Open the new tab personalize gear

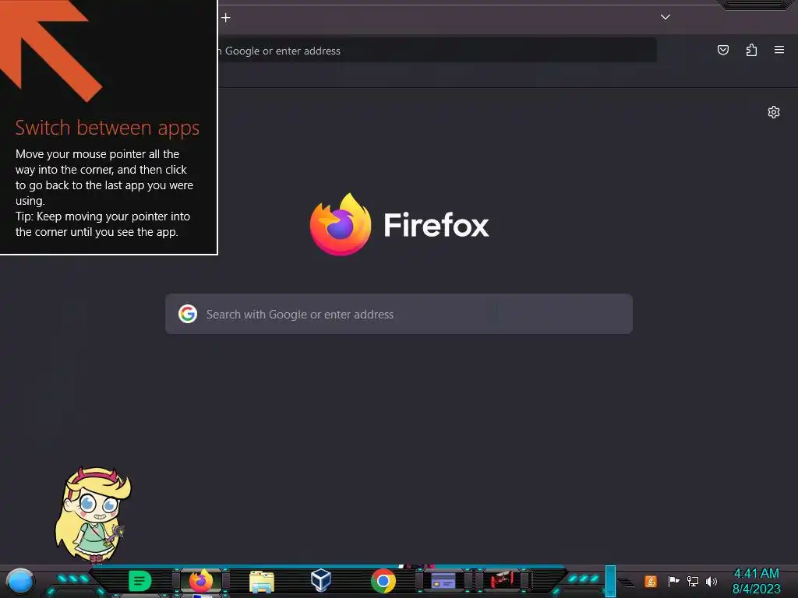tap(774, 112)
